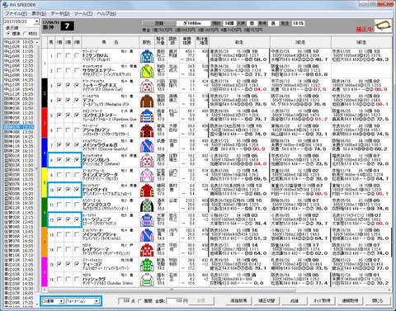Click the race number 7 badge
Image resolution: width=396 pixels, height=311 pixels.
click(x=67, y=26)
